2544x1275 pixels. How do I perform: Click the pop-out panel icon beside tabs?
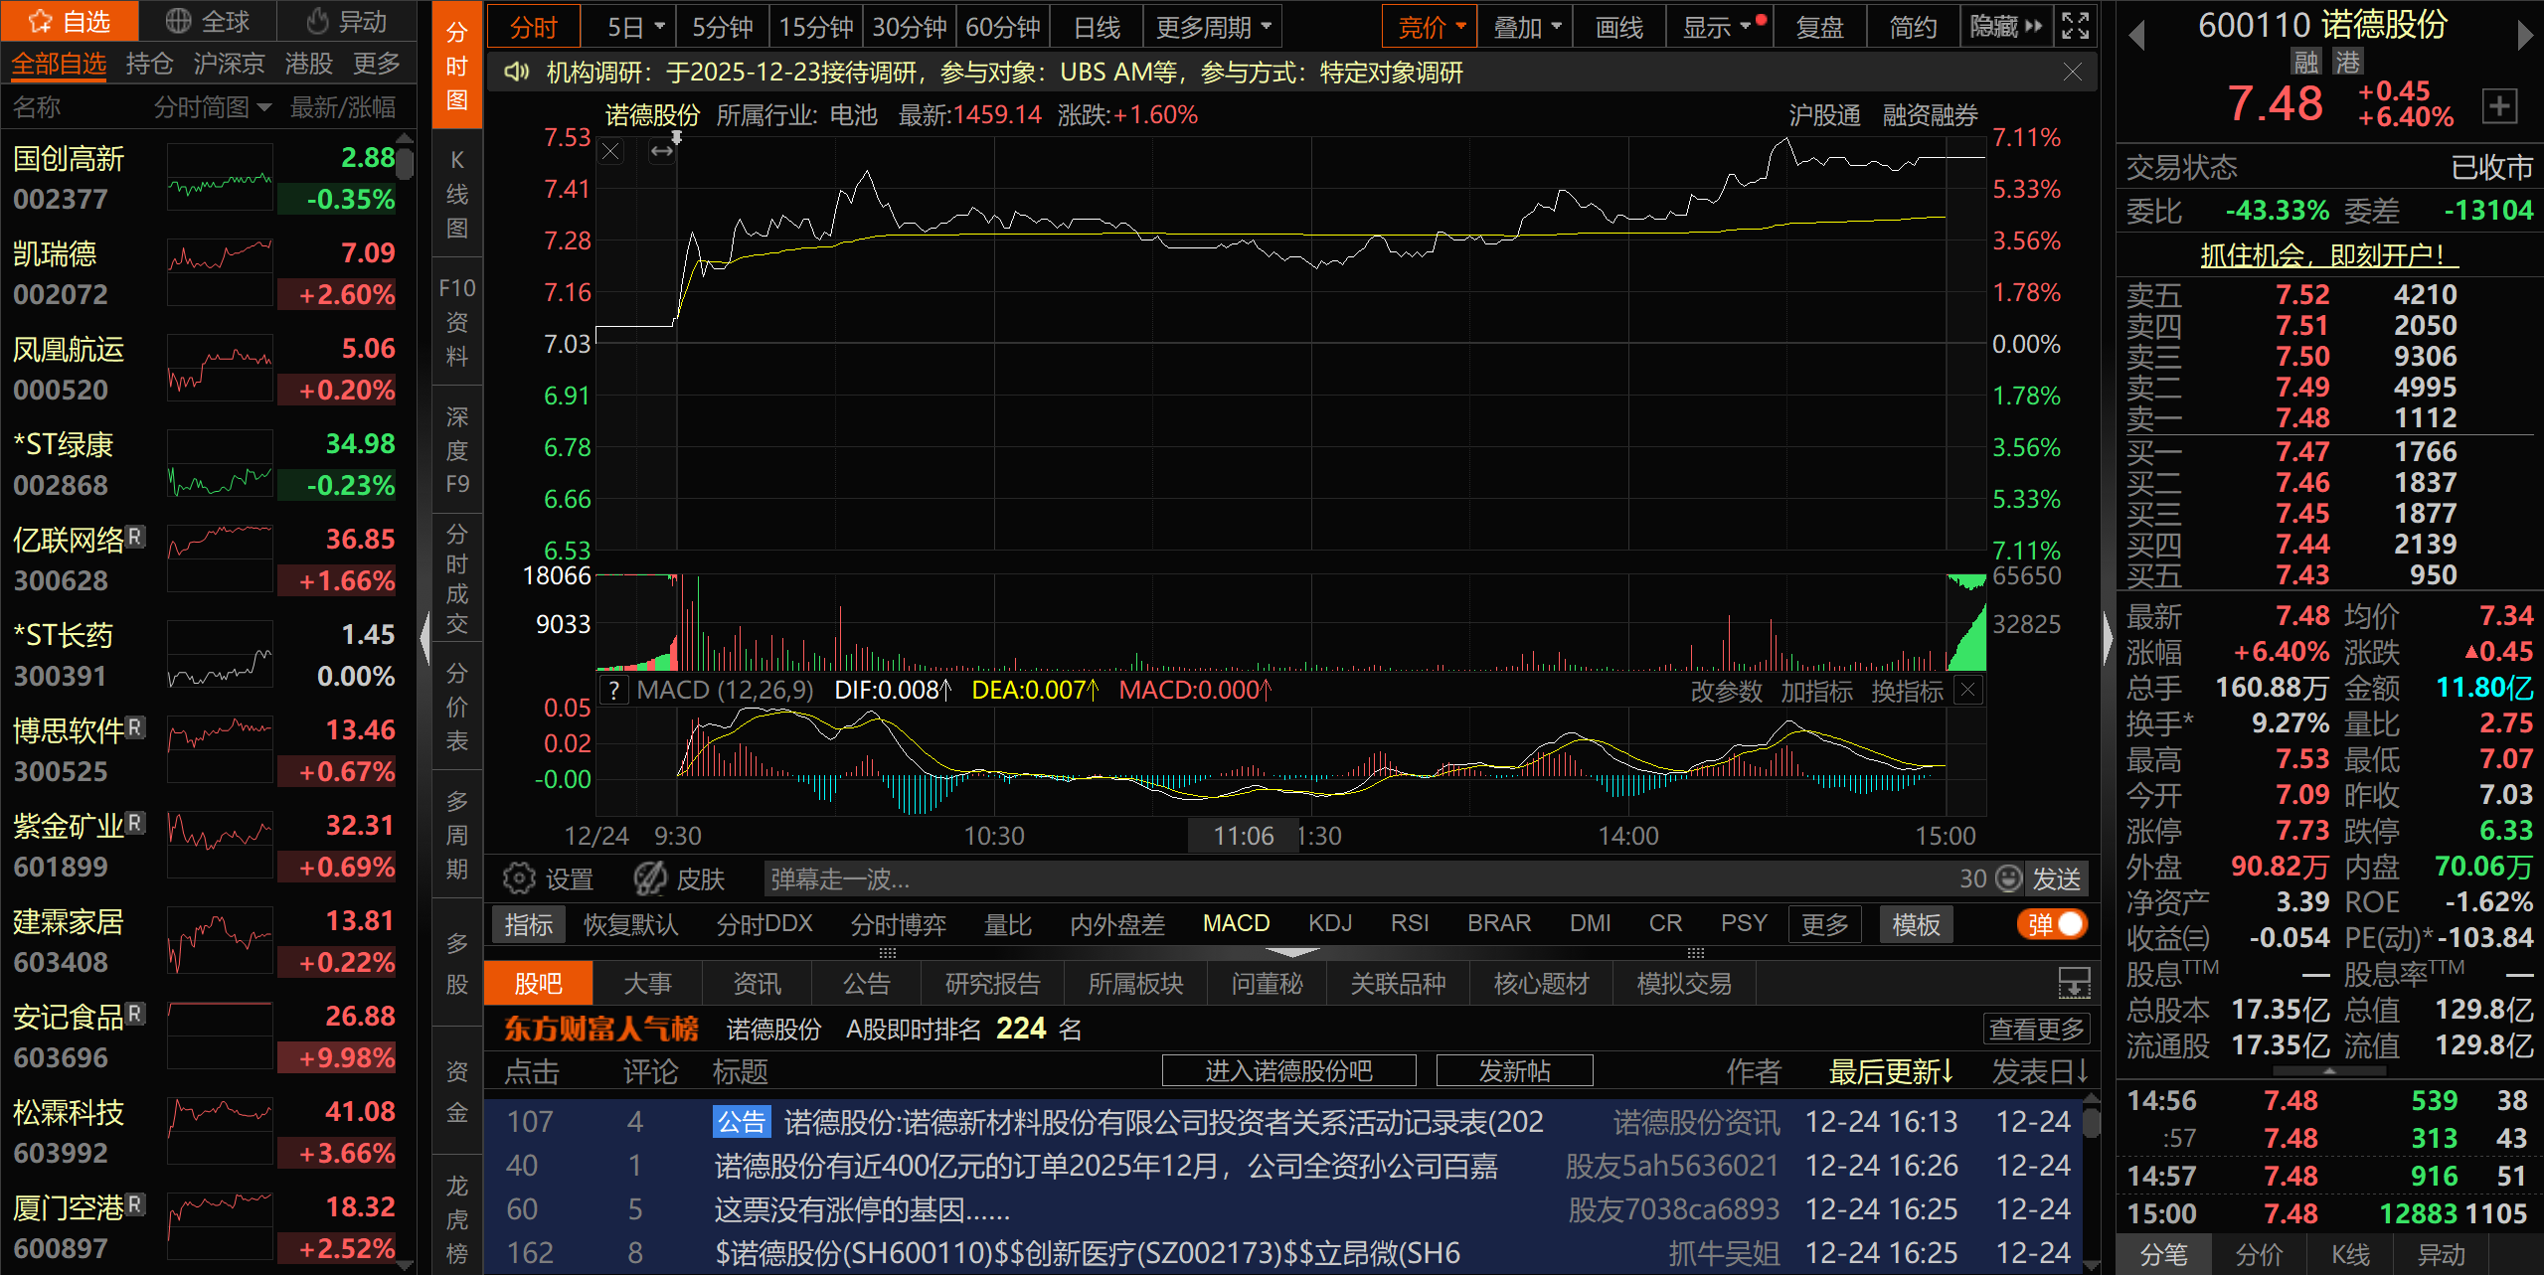coord(2074,984)
